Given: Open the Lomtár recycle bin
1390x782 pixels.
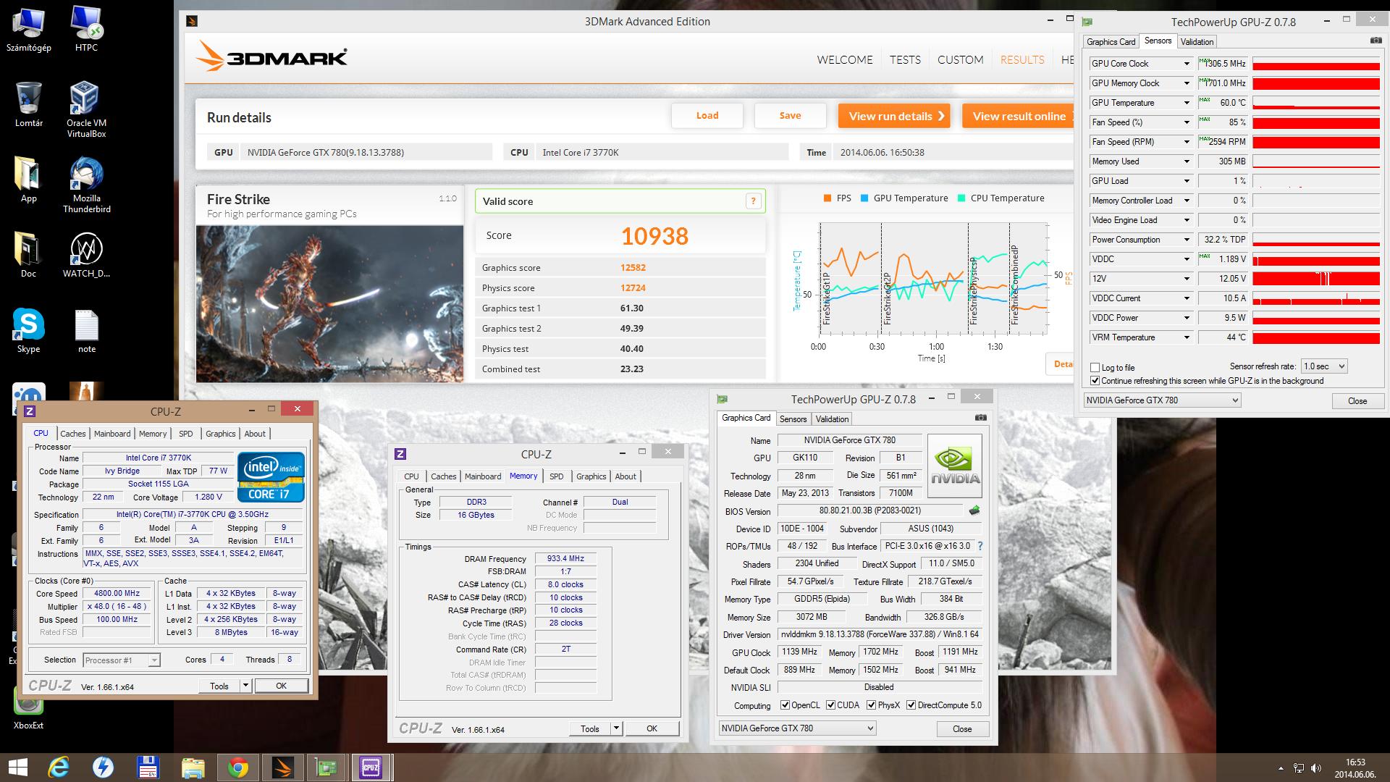Looking at the screenshot, I should [x=28, y=104].
